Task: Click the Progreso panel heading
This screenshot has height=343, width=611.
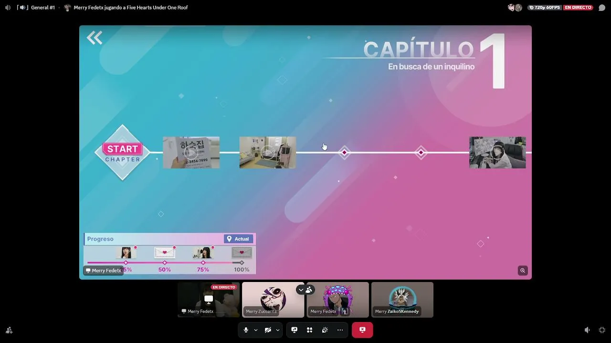Action: pos(100,239)
